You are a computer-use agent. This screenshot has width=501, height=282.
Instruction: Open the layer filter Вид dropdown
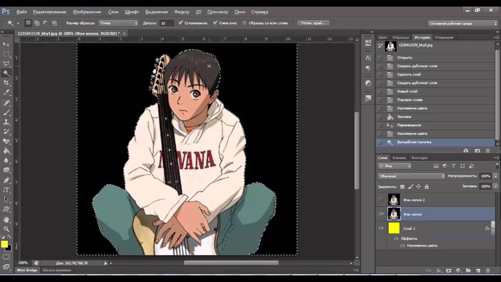[395, 166]
